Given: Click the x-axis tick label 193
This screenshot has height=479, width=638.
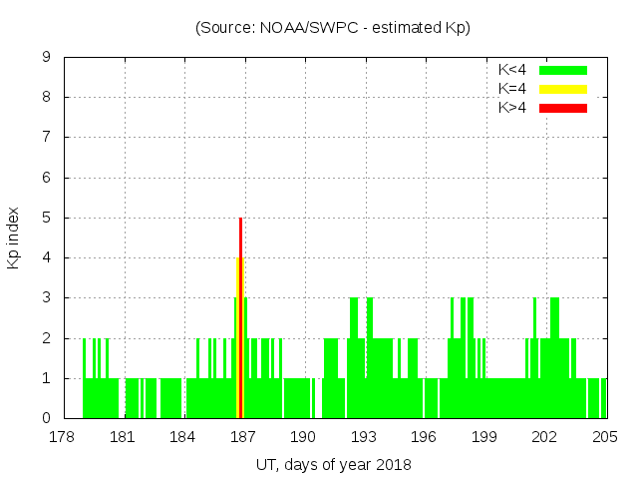Looking at the screenshot, I should click(364, 437).
